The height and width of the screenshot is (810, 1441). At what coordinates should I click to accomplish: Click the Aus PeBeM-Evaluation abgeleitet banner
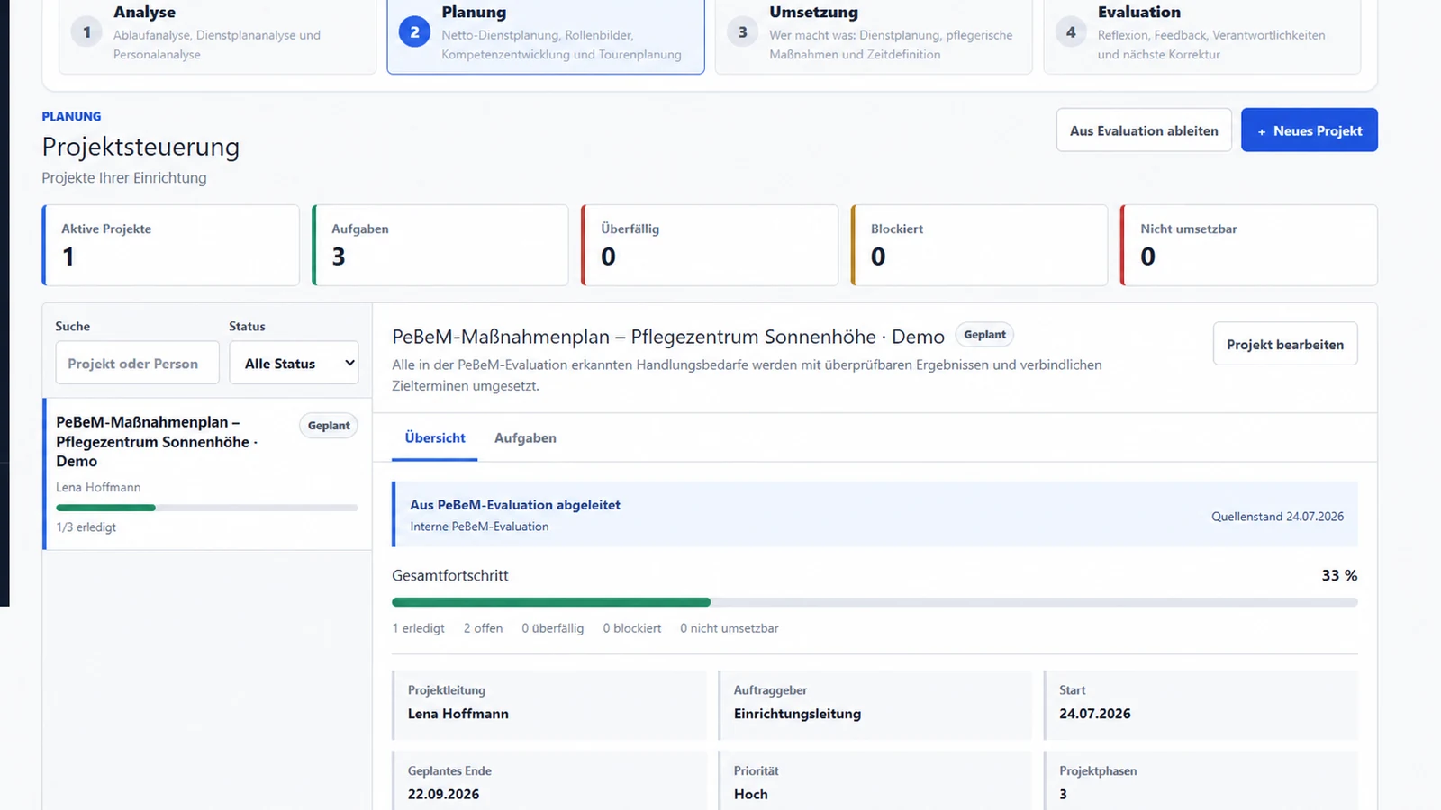pyautogui.click(x=875, y=515)
